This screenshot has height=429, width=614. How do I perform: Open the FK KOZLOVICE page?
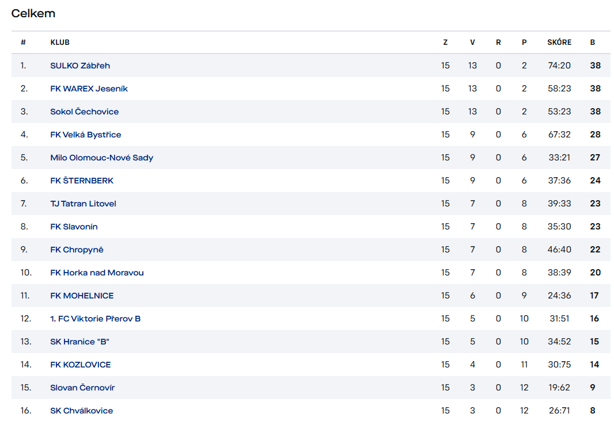click(80, 365)
